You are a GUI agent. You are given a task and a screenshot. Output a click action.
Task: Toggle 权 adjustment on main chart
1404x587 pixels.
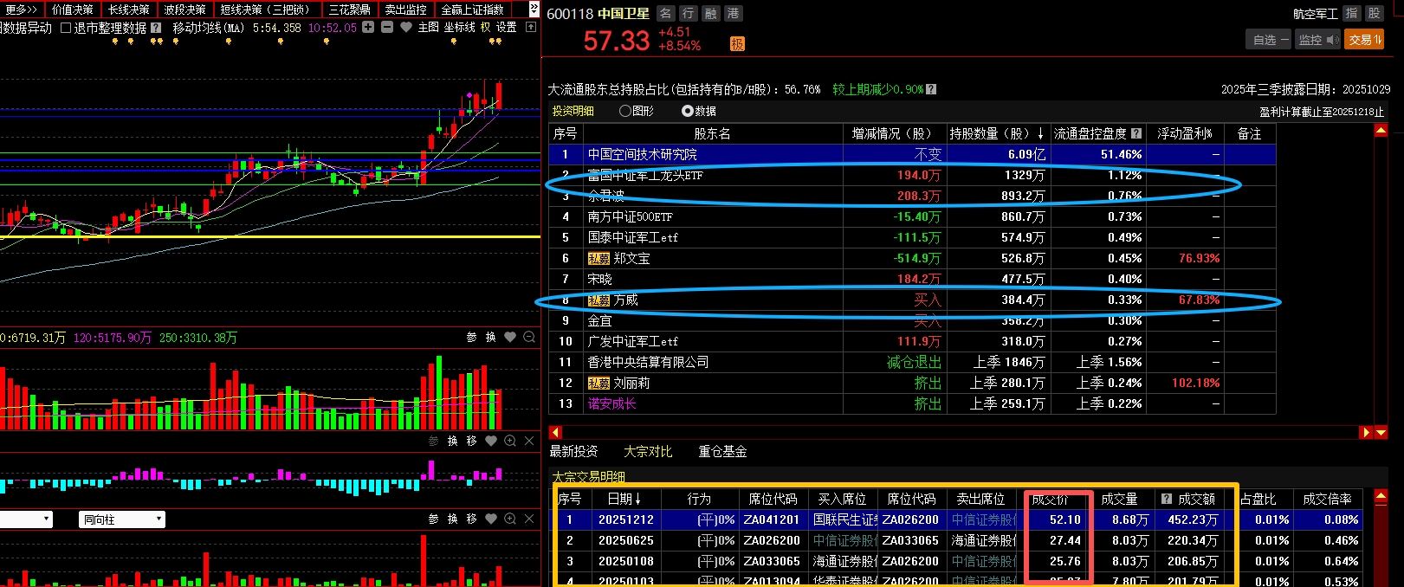(x=486, y=28)
